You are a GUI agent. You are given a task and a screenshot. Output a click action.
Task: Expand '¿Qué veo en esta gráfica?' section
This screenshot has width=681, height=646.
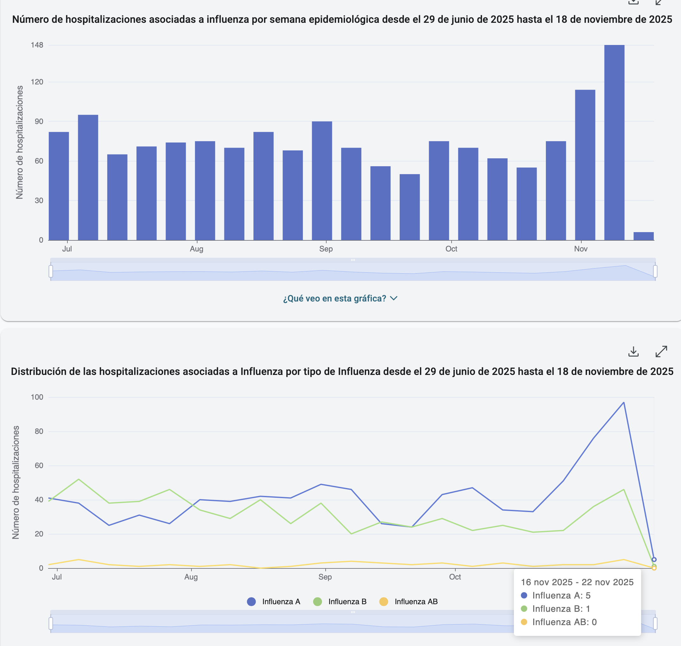(x=334, y=298)
